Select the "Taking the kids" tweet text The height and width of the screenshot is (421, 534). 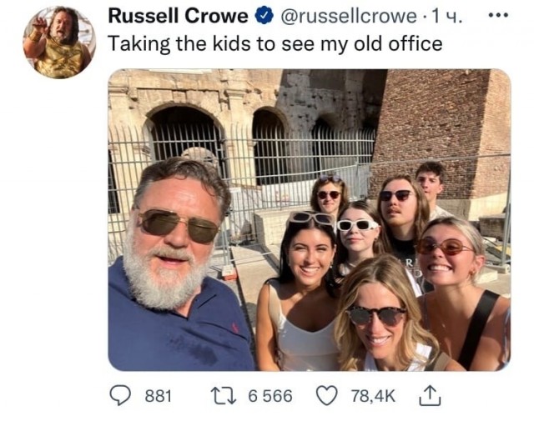coord(275,43)
